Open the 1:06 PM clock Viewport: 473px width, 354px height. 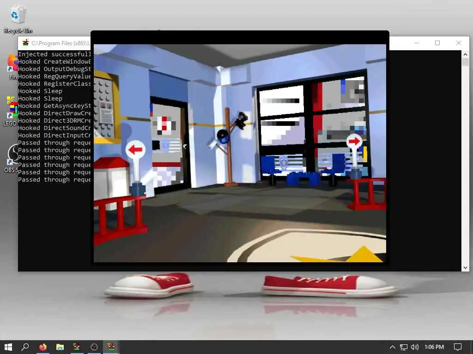[x=434, y=347]
